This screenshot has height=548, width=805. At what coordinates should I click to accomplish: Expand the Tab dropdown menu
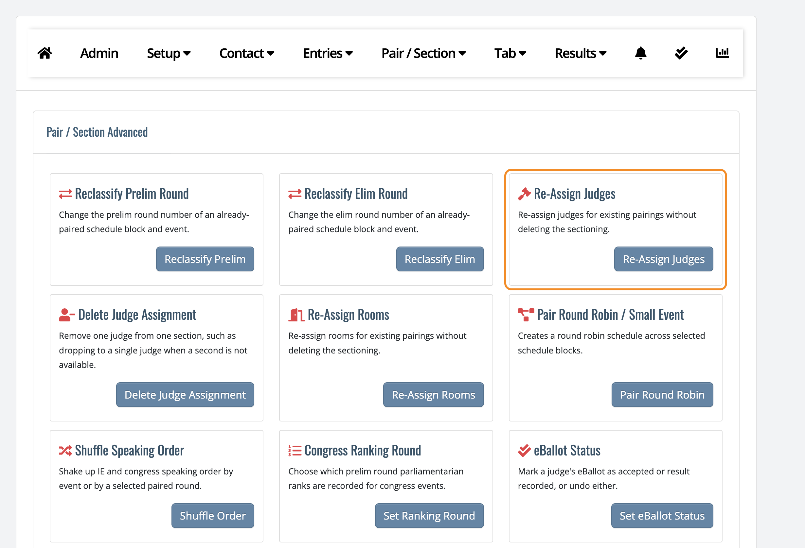(x=510, y=53)
